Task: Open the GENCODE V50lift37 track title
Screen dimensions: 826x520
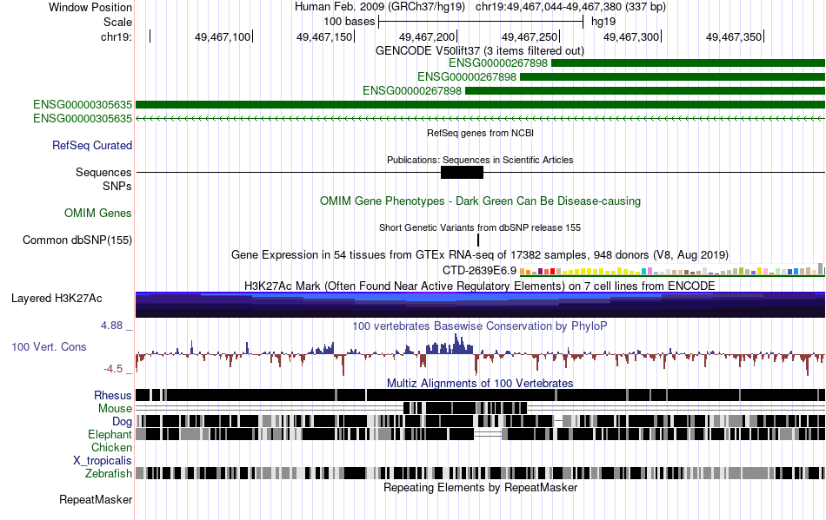Action: [x=480, y=50]
